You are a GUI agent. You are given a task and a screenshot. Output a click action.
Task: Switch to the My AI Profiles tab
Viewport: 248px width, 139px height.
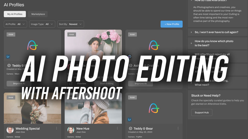(x=15, y=14)
